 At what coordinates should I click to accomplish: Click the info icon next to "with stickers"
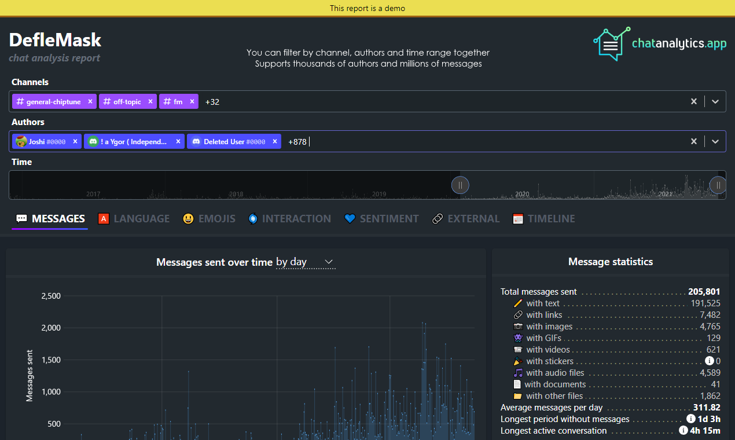click(710, 361)
